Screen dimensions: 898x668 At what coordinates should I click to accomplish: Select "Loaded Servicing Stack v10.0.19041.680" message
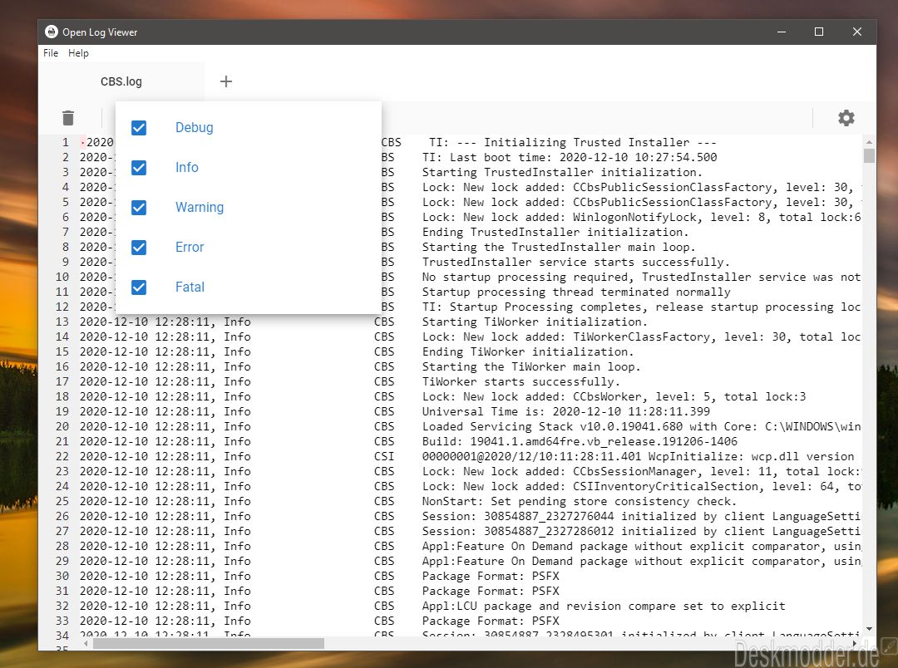click(x=641, y=426)
